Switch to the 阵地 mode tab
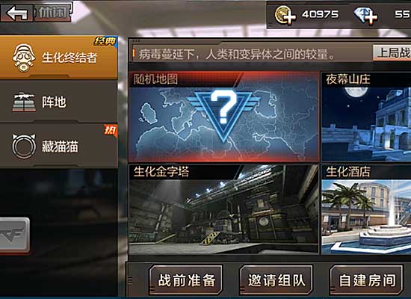 pyautogui.click(x=58, y=102)
